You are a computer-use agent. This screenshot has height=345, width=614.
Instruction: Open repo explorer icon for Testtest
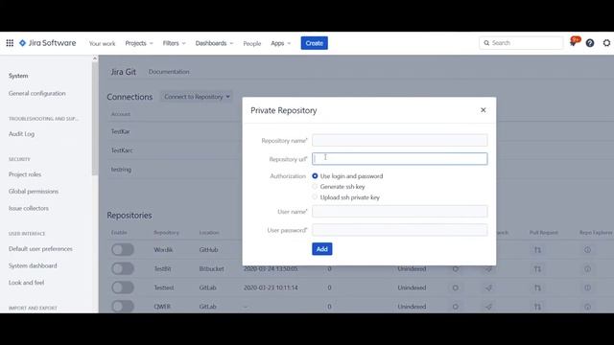coord(587,287)
